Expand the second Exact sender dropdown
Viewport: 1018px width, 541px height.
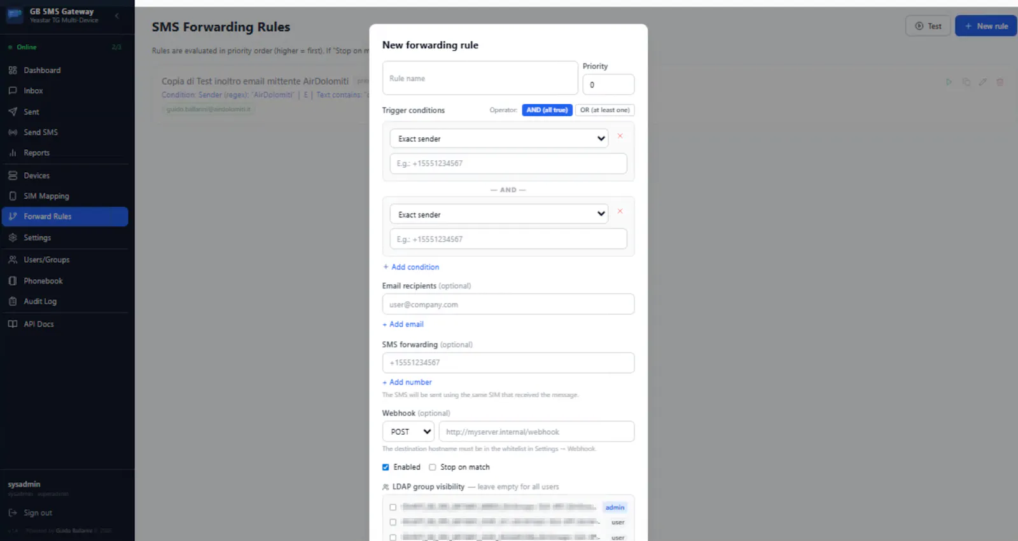tap(499, 214)
